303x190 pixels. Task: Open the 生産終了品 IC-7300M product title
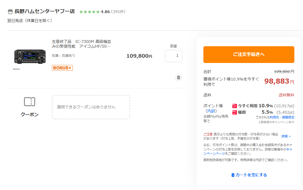(81, 44)
